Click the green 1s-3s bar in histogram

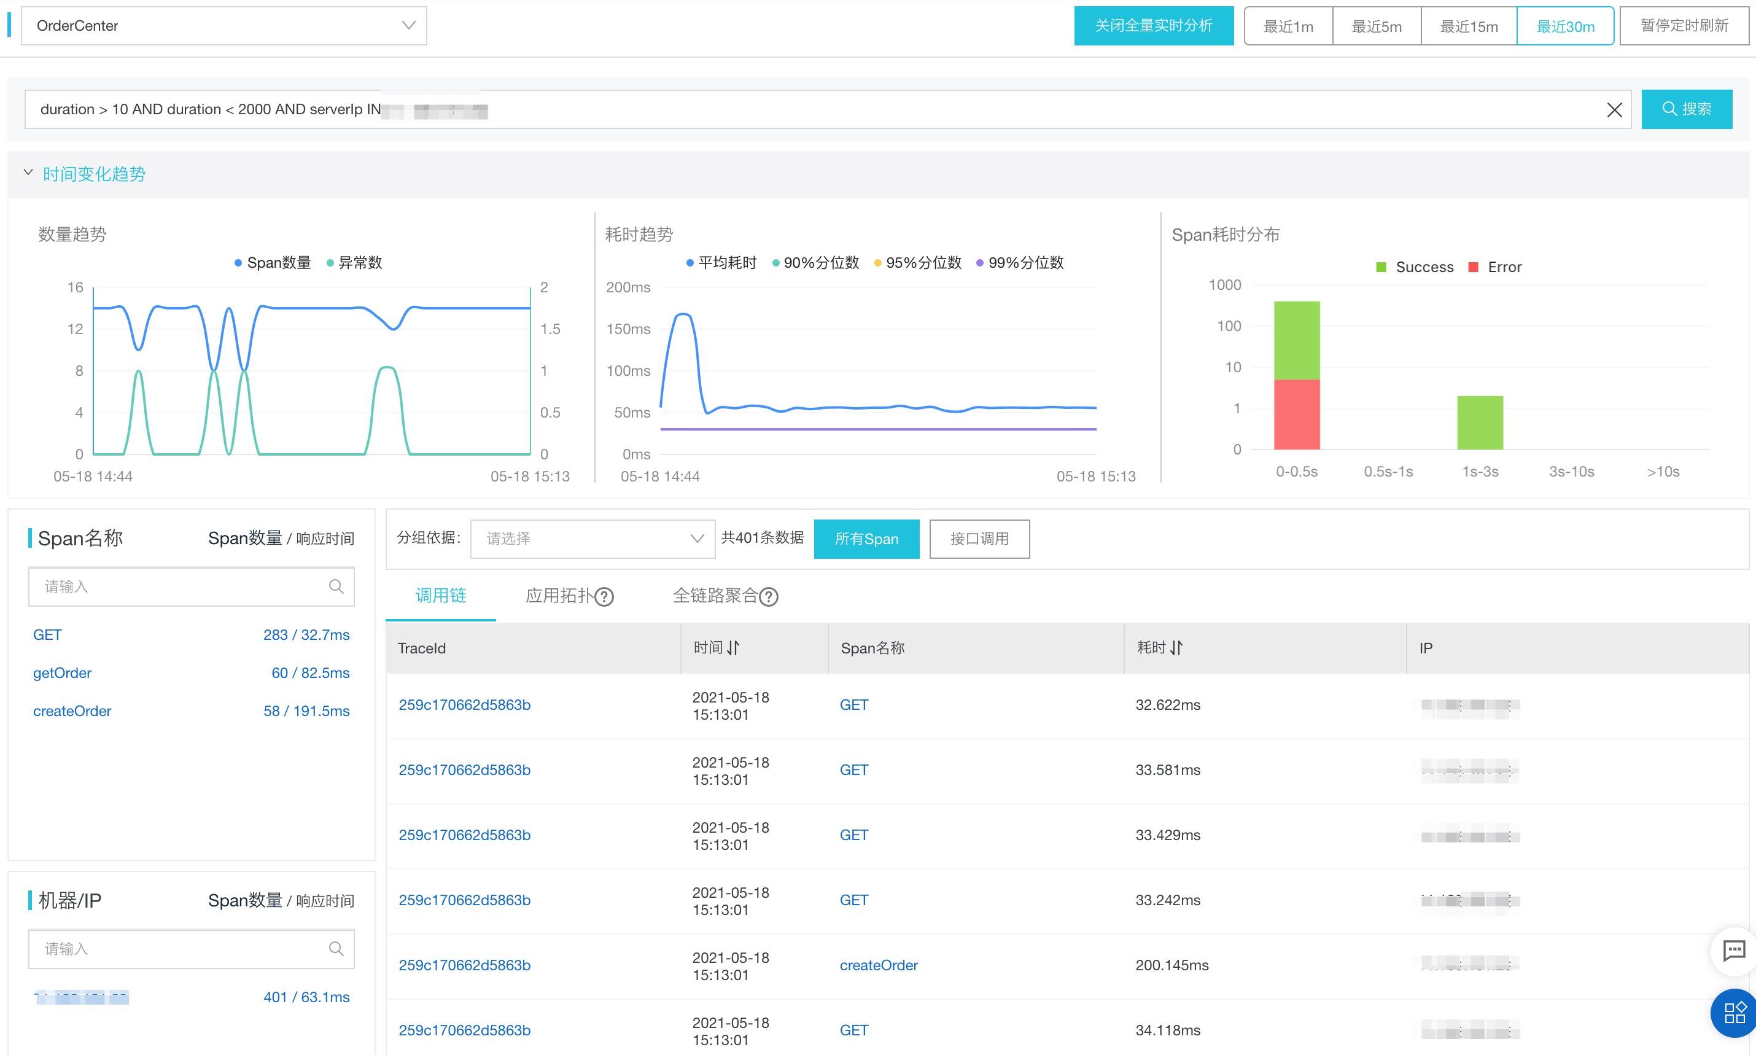(1480, 423)
